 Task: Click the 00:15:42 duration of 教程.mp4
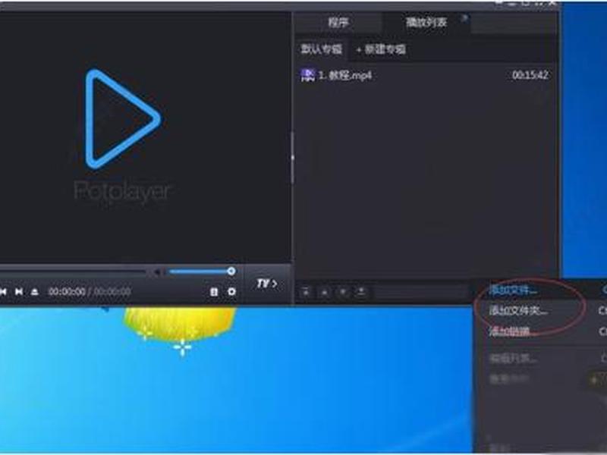530,75
